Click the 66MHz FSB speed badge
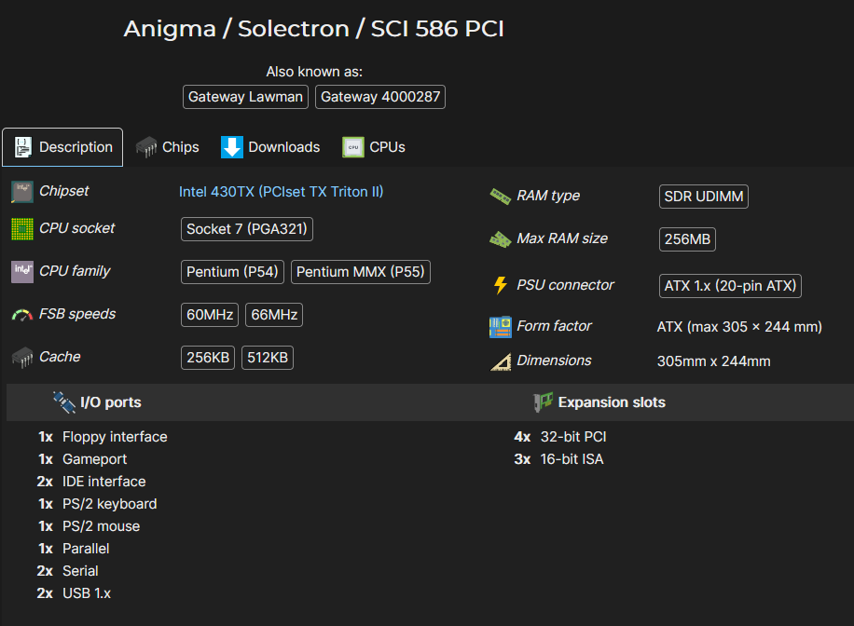This screenshot has height=626, width=854. point(273,315)
